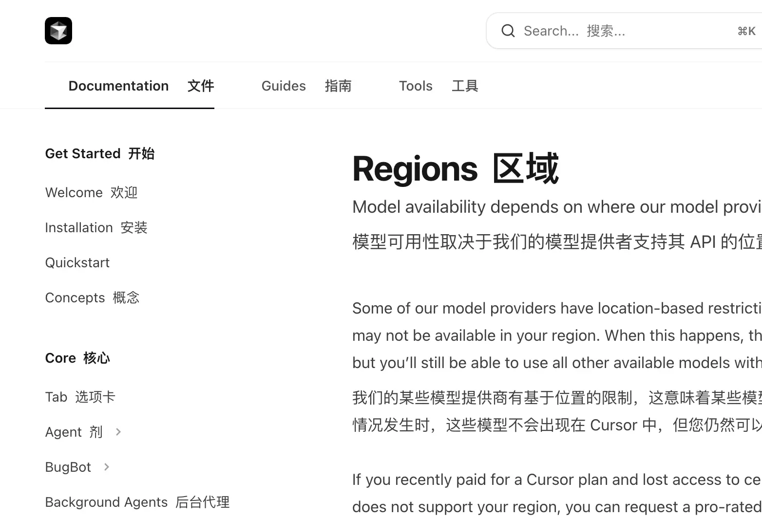Click the BugBot sidebar link
Viewport: 762px width, 517px height.
click(x=68, y=467)
